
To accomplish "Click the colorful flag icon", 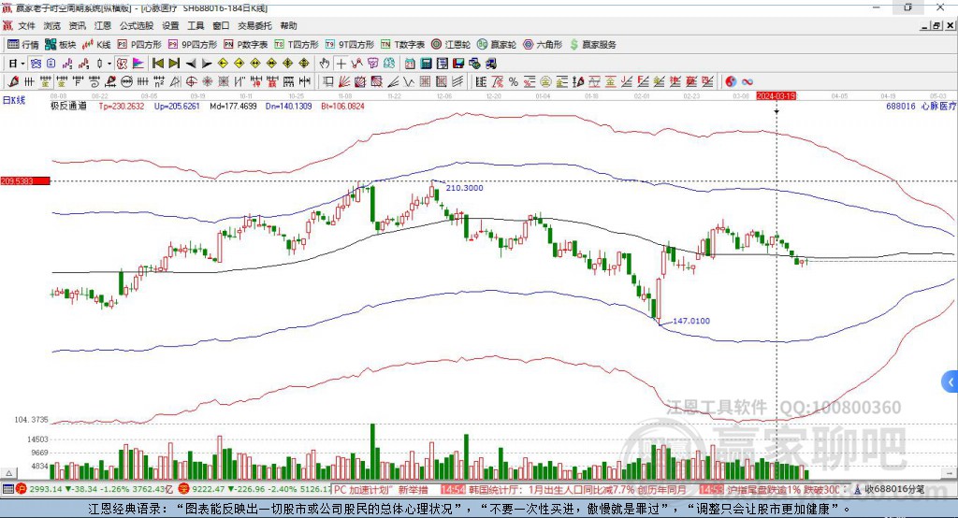I will [138, 64].
